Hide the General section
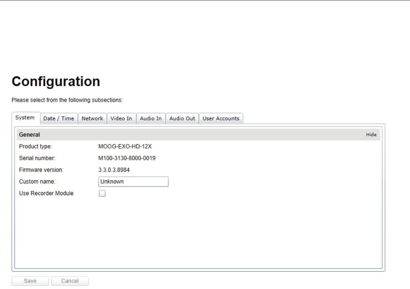Image resolution: width=410 pixels, height=289 pixels. click(371, 135)
